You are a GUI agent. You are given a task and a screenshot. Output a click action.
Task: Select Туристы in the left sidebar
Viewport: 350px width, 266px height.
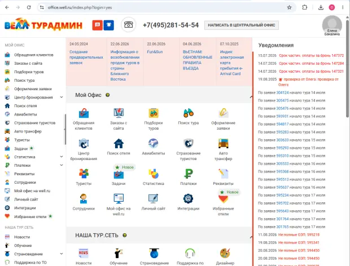coord(22,140)
